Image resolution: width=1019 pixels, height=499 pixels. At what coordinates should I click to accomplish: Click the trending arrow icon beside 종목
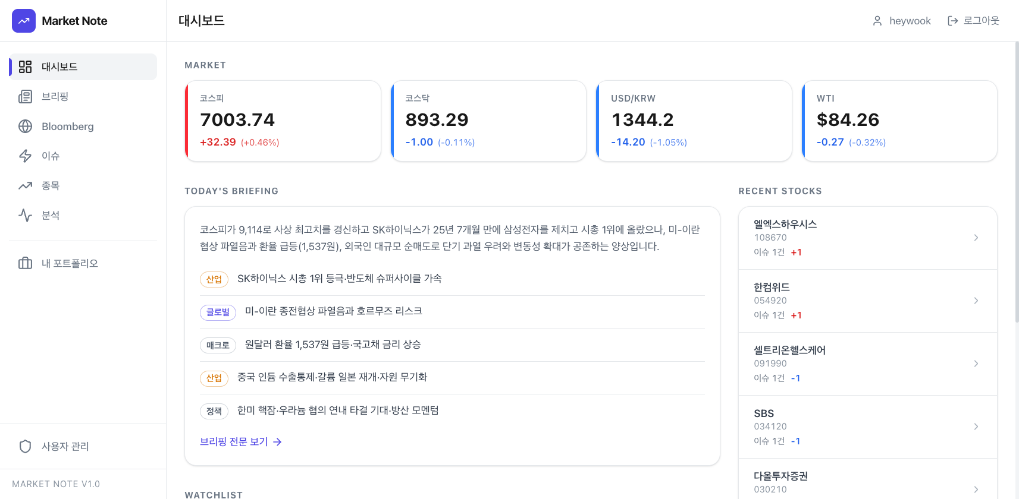(x=25, y=185)
